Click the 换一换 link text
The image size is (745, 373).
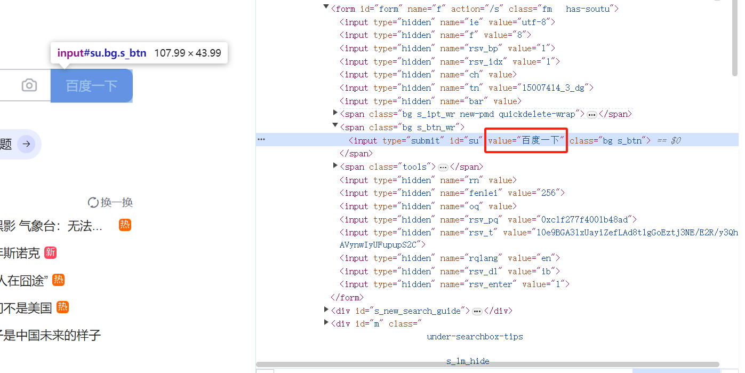[117, 202]
